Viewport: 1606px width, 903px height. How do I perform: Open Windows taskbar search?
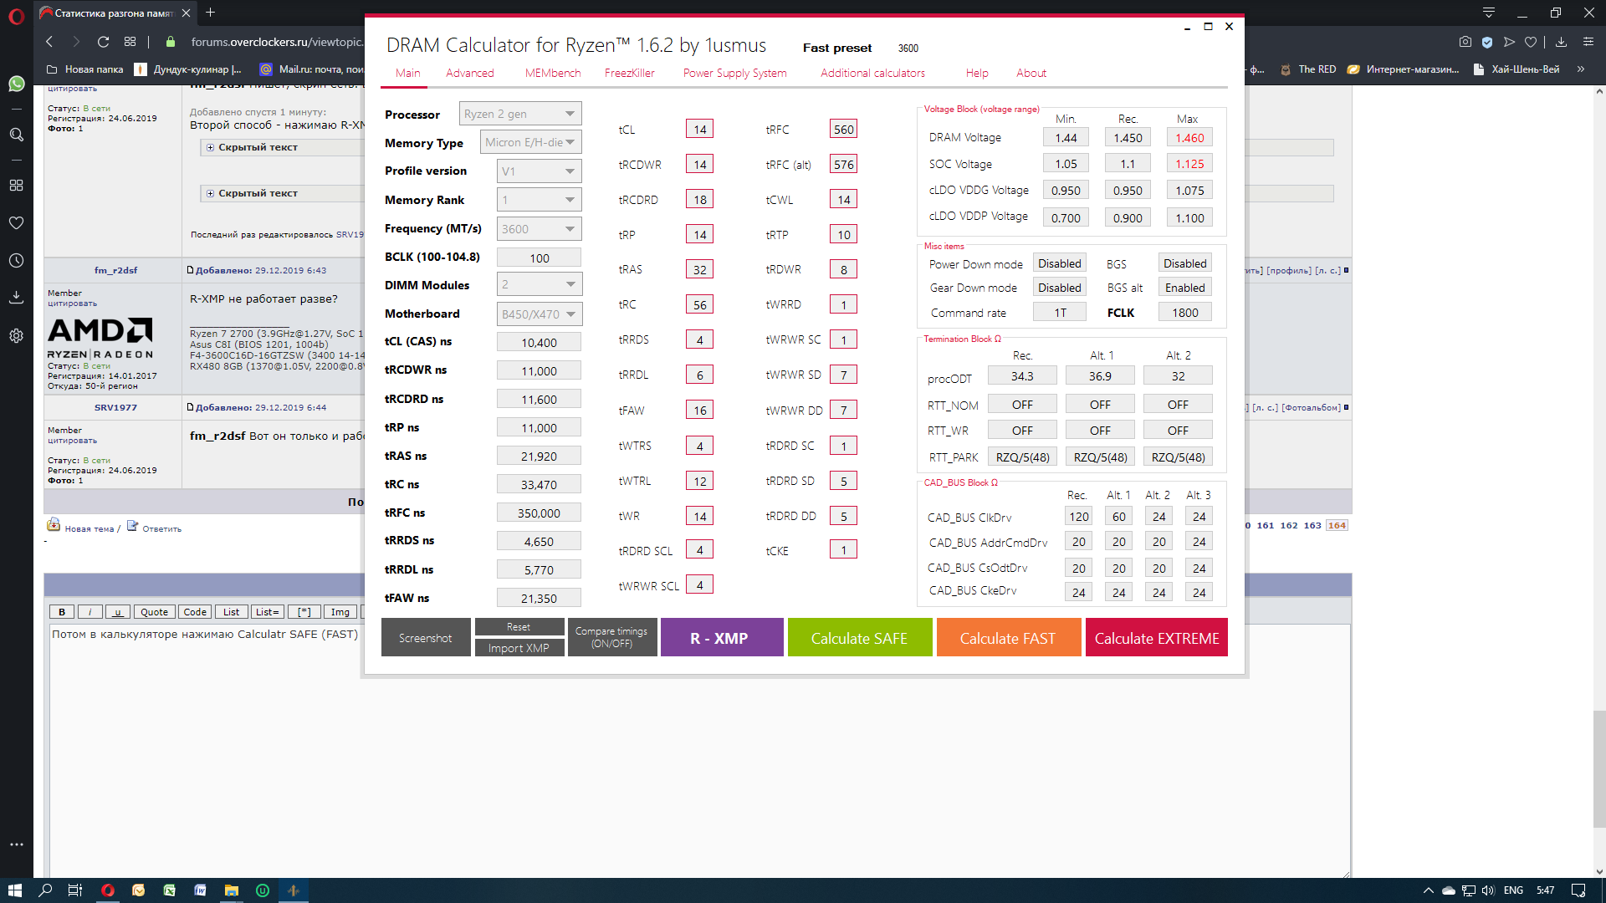click(x=45, y=890)
